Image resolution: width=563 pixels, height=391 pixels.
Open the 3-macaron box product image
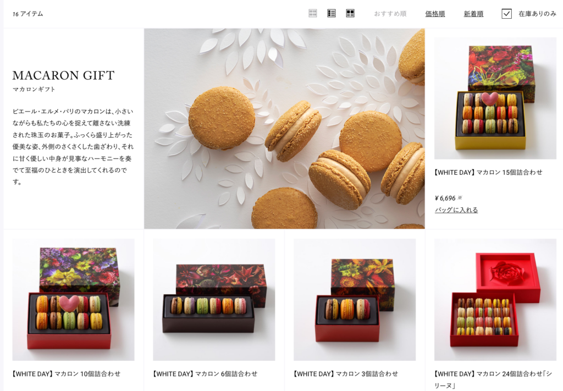355,300
